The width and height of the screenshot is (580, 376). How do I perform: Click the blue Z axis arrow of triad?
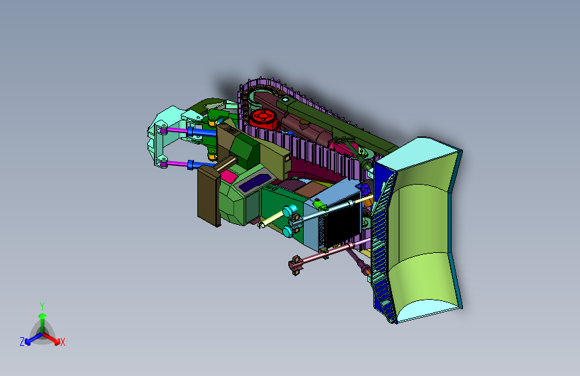tap(33, 339)
